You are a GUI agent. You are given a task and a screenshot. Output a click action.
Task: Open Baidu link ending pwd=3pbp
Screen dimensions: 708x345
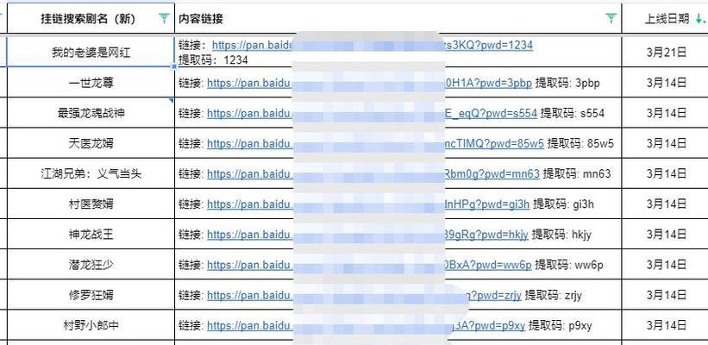click(x=369, y=83)
